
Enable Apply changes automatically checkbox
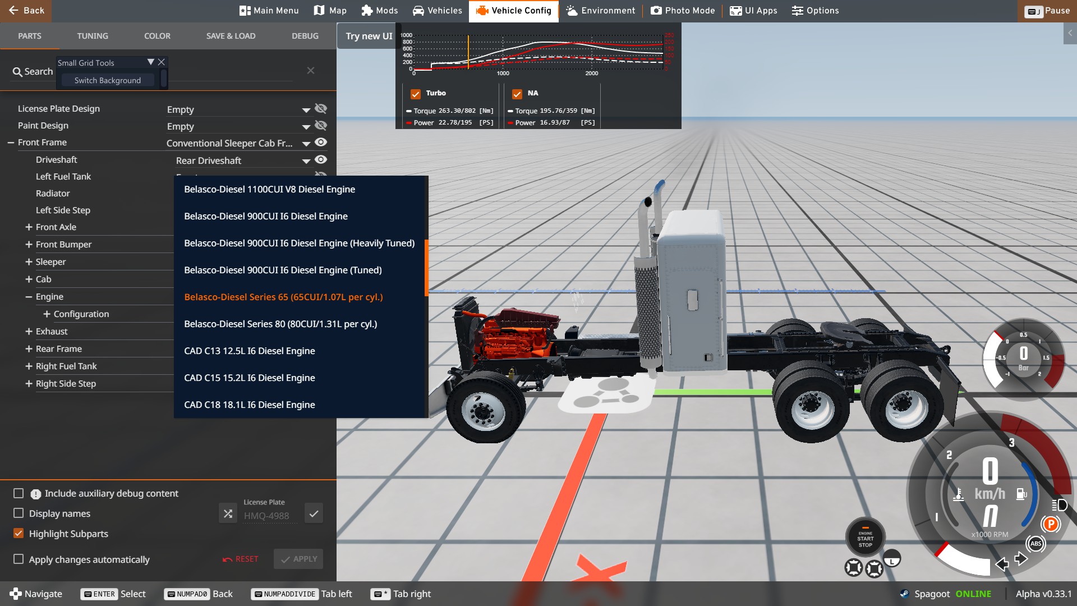[x=19, y=559]
